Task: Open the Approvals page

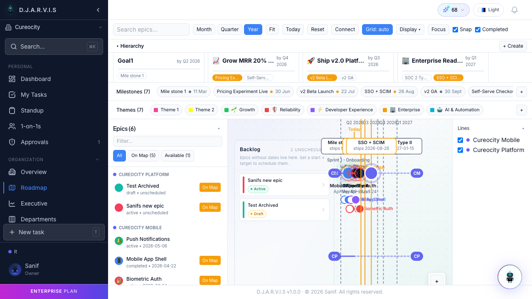Action: pyautogui.click(x=54, y=142)
